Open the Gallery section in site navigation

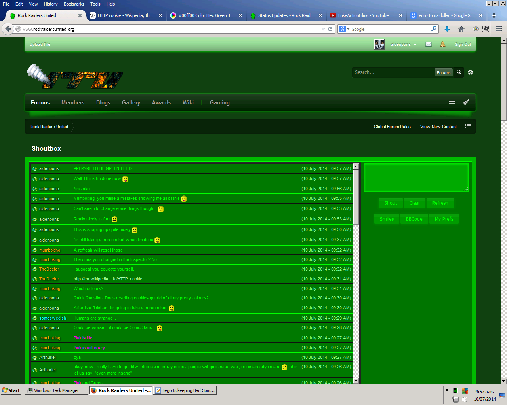131,102
